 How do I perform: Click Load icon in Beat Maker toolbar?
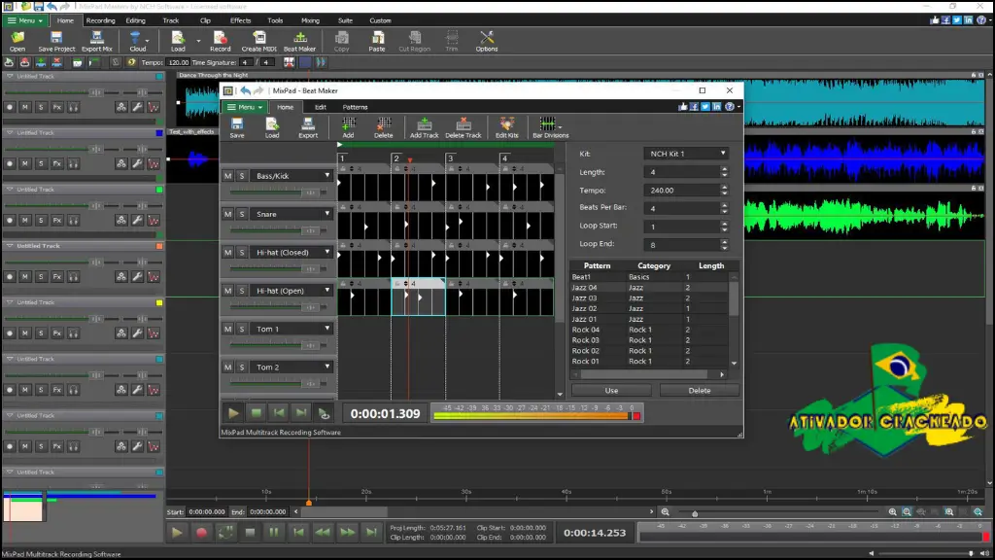tap(272, 127)
